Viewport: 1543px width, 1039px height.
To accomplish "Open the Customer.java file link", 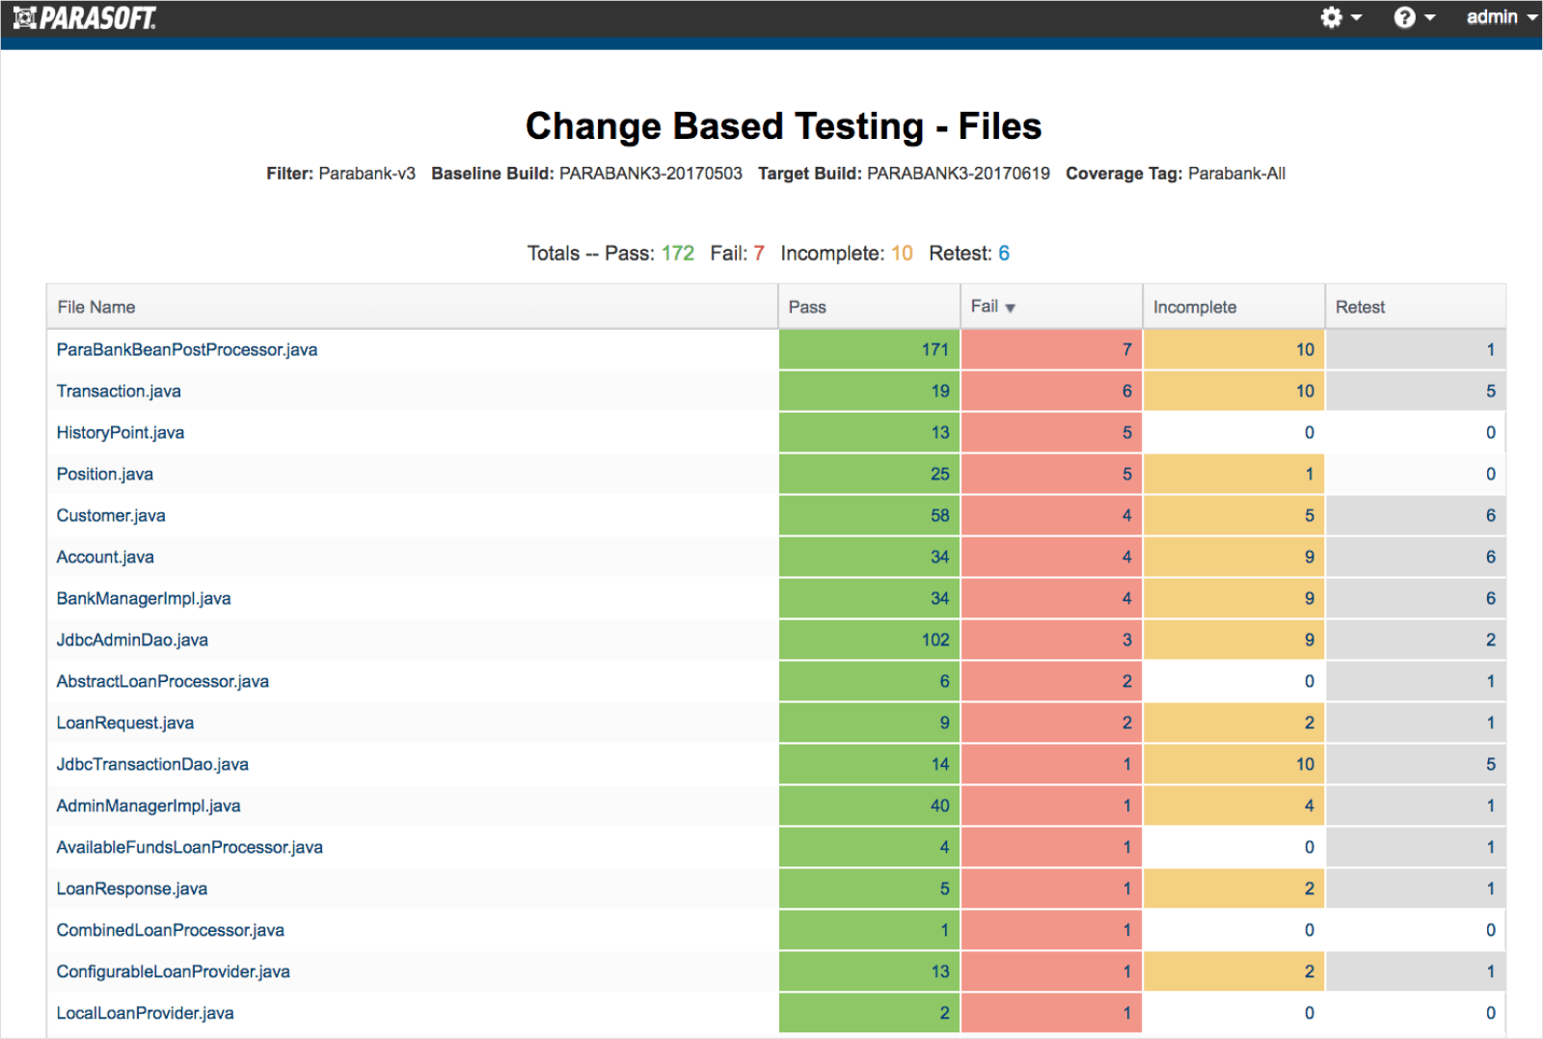I will pyautogui.click(x=110, y=515).
